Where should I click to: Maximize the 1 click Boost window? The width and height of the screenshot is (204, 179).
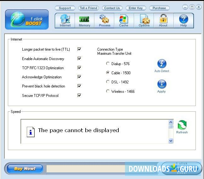tap(192, 7)
